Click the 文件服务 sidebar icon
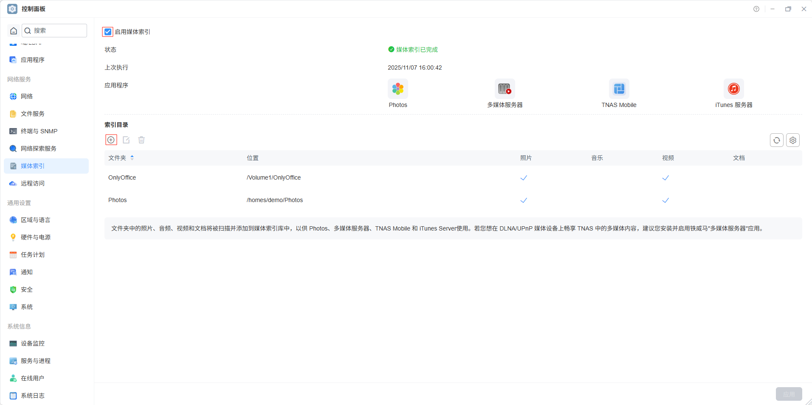The image size is (812, 405). [13, 114]
